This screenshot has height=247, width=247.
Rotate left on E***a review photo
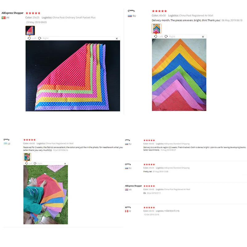tap(29, 163)
